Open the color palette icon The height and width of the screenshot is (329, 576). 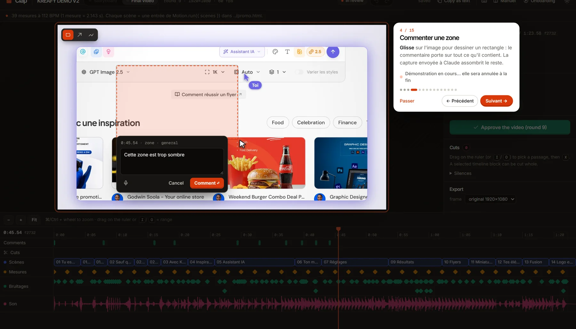(275, 51)
